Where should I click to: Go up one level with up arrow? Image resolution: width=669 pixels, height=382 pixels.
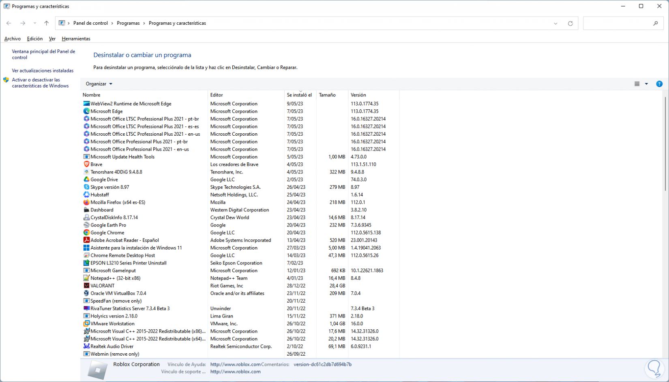(x=47, y=23)
